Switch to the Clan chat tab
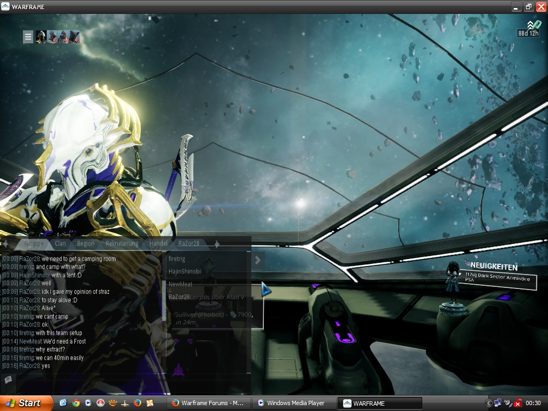The width and height of the screenshot is (548, 411). [60, 243]
